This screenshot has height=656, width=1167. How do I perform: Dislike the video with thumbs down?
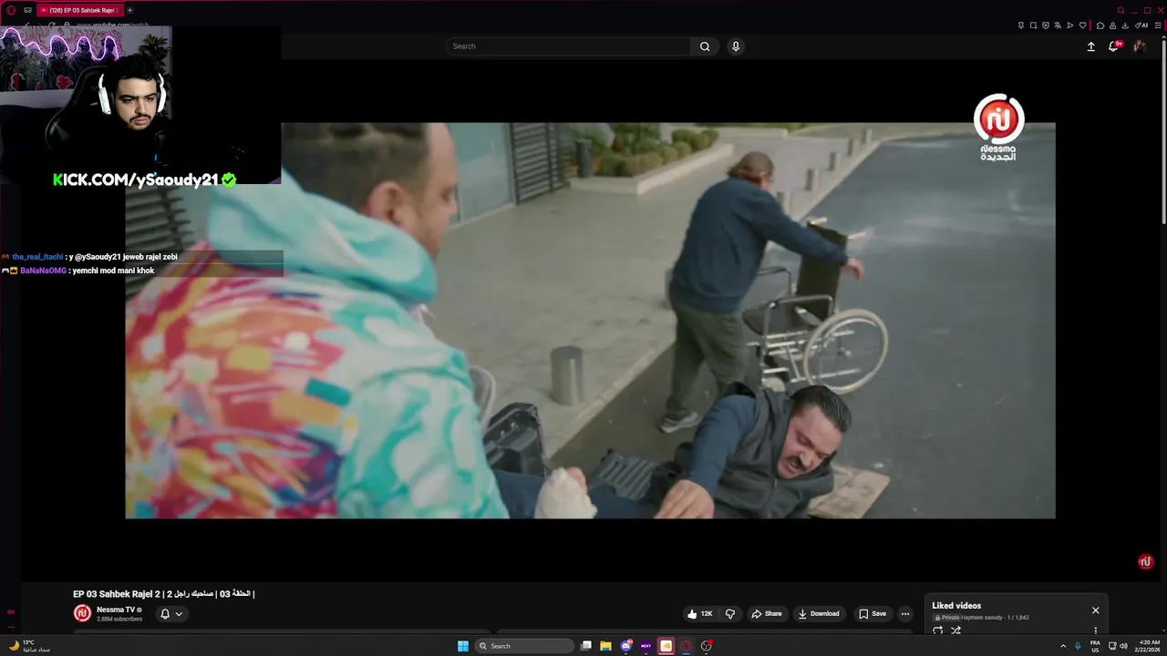coord(729,614)
